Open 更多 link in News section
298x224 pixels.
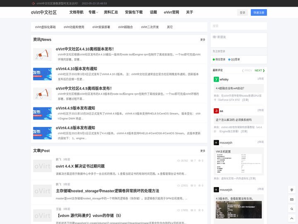(203, 40)
